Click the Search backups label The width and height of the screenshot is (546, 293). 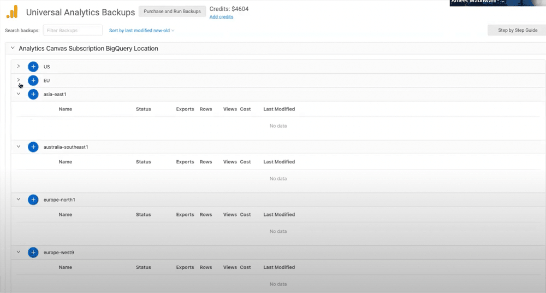pos(22,31)
